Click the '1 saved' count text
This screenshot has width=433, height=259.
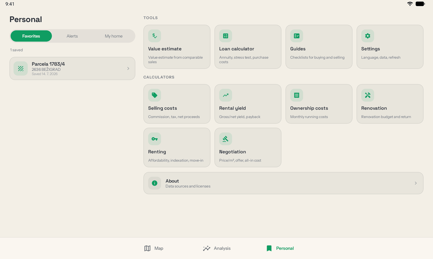(x=17, y=50)
